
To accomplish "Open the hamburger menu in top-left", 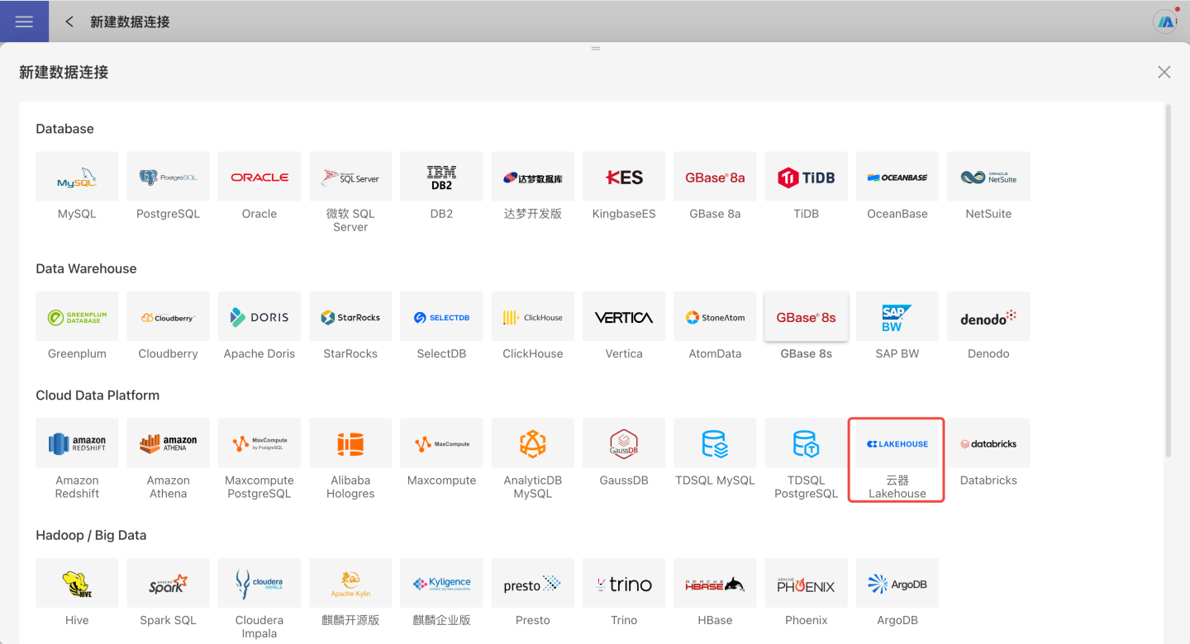I will click(24, 21).
